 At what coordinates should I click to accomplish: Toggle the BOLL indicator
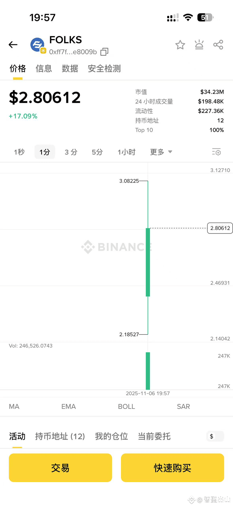point(126,407)
